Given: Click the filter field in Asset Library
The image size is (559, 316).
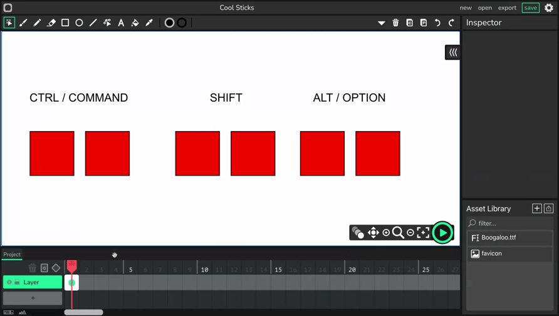Looking at the screenshot, I should [x=509, y=223].
